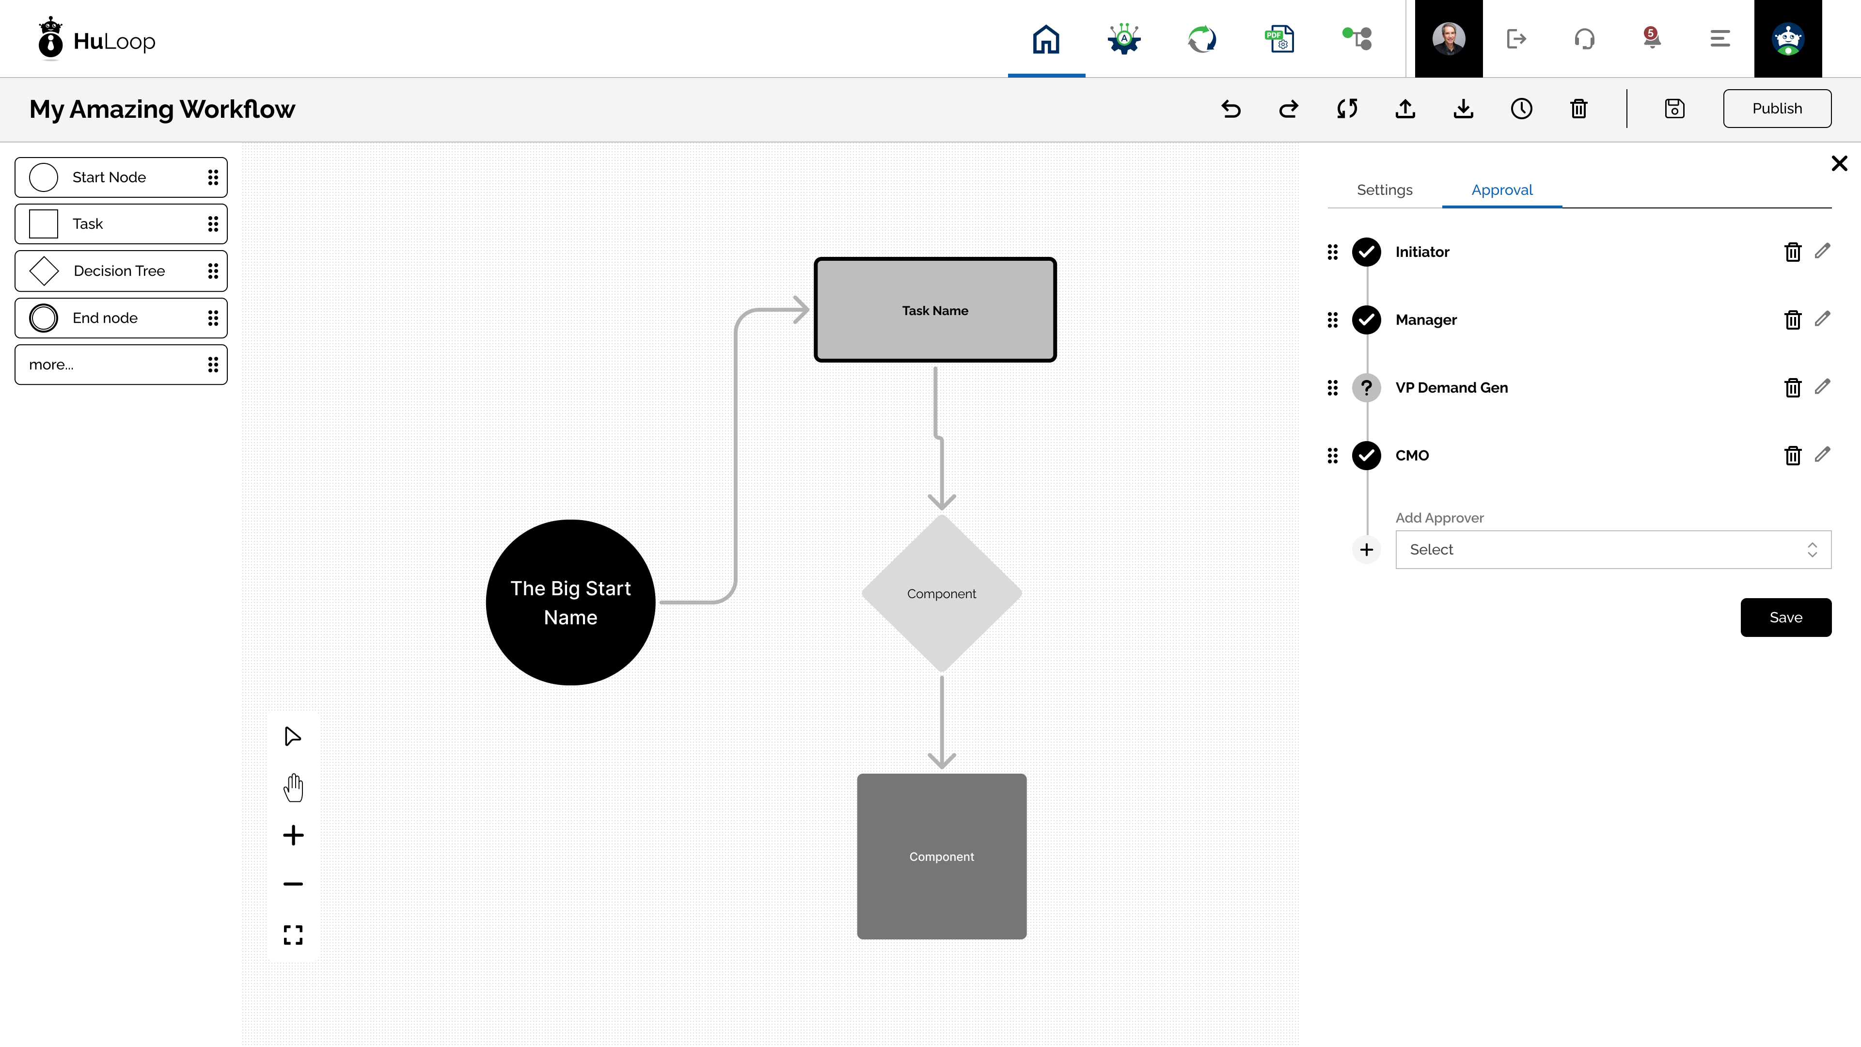The height and width of the screenshot is (1047, 1861).
Task: Open the version history clock icon
Action: tap(1521, 109)
